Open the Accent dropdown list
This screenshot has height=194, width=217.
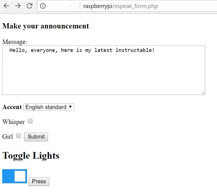point(49,107)
